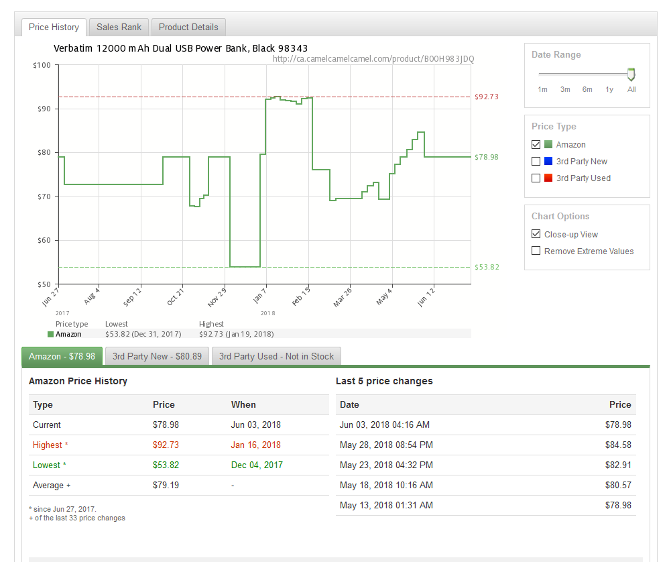
Task: Click the camelcamelcamel product URL on chart
Action: tap(373, 59)
